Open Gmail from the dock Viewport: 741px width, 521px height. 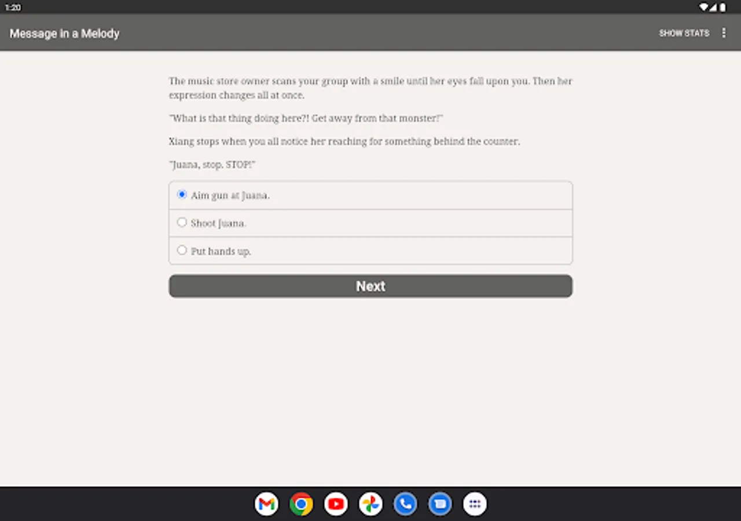pyautogui.click(x=266, y=504)
